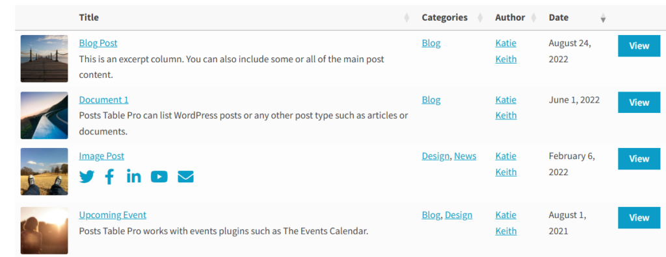The image size is (666, 257).
Task: Open the Blog Post title link
Action: 98,43
